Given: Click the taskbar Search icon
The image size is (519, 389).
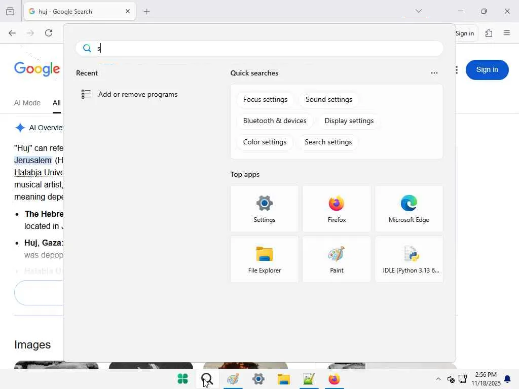Looking at the screenshot, I should pyautogui.click(x=207, y=379).
